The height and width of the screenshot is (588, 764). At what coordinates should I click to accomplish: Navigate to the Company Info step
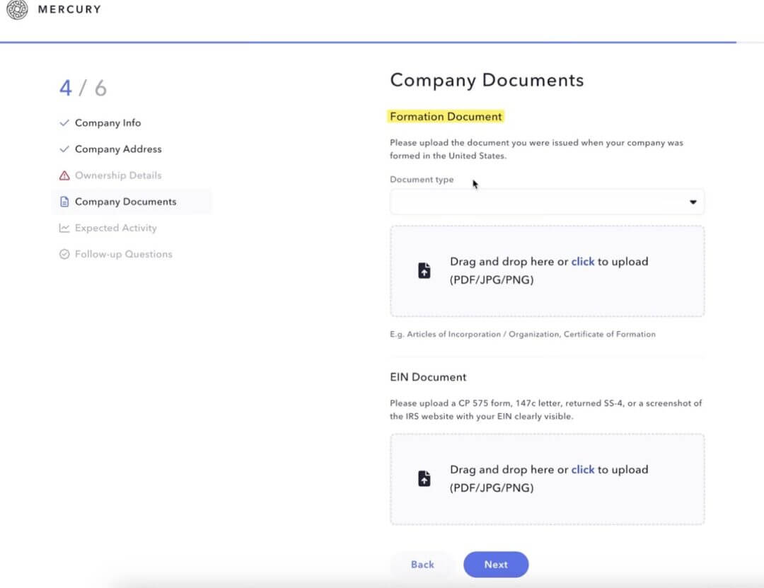click(108, 122)
